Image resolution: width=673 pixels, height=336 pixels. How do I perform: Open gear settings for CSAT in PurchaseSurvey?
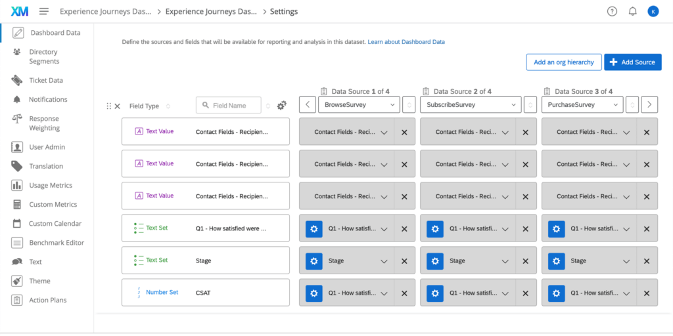tap(557, 293)
